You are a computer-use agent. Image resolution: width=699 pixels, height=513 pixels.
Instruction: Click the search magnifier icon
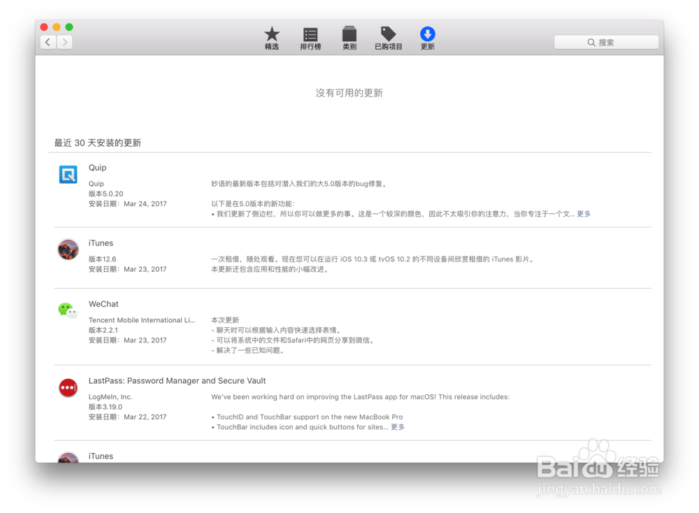click(591, 43)
